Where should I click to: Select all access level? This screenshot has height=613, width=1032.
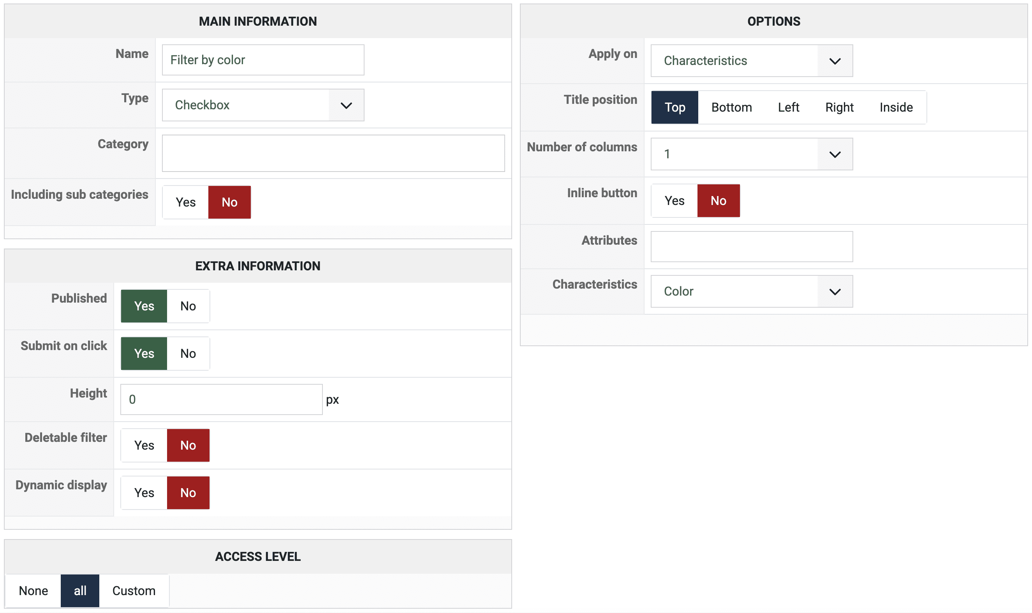click(80, 591)
